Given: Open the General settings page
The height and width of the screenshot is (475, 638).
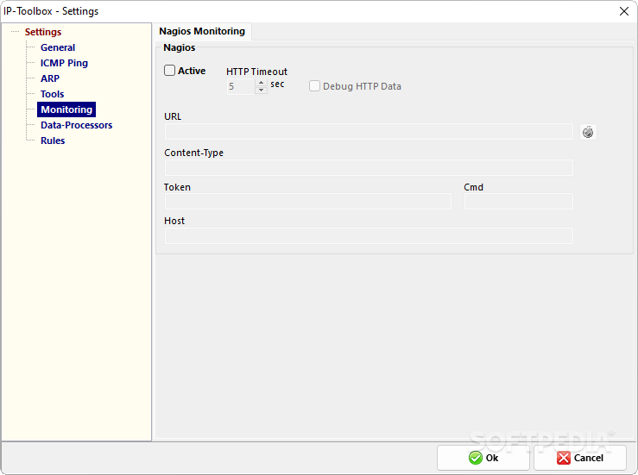Looking at the screenshot, I should pos(58,47).
